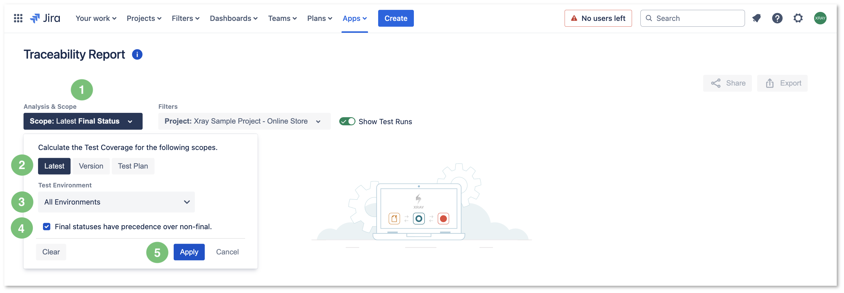844x293 pixels.
Task: Click the Cancel button
Action: point(227,252)
